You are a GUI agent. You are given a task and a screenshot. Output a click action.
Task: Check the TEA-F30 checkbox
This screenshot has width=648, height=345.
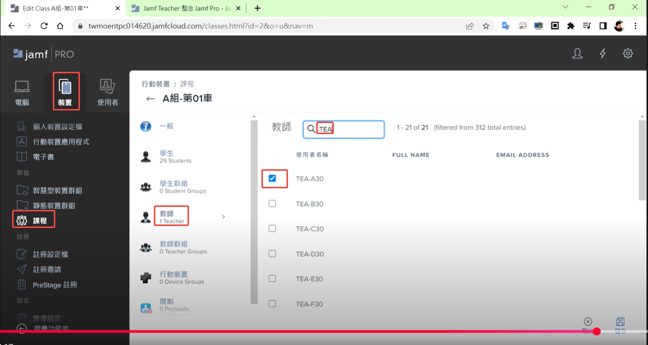pyautogui.click(x=272, y=304)
